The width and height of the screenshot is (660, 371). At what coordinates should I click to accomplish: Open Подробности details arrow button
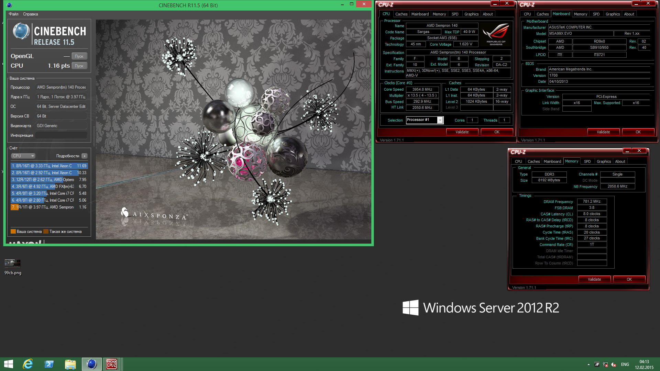85,156
